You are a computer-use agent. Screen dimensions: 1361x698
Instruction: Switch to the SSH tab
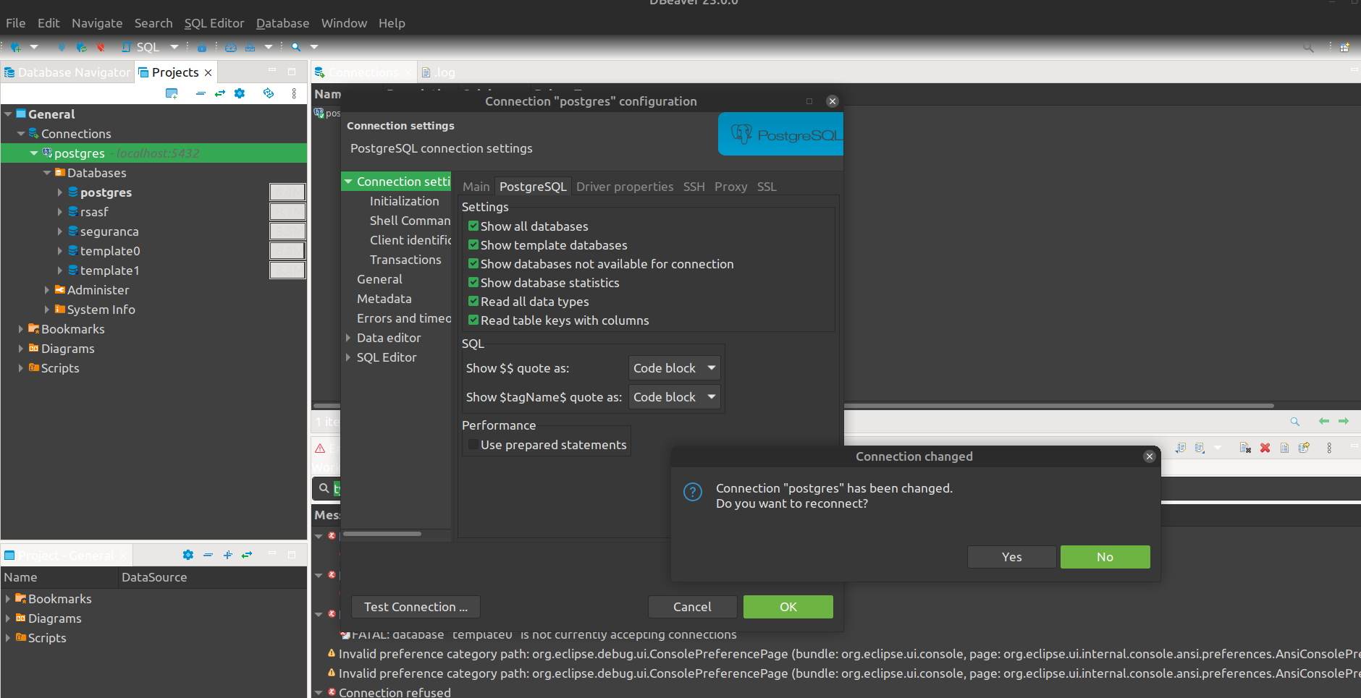(x=694, y=187)
